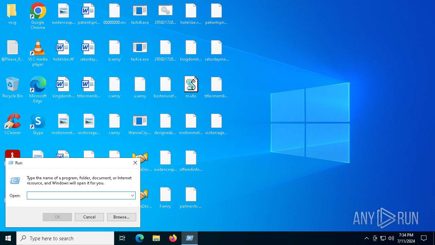This screenshot has height=245, width=435.
Task: Select the f.wnry file
Action: tap(166, 197)
